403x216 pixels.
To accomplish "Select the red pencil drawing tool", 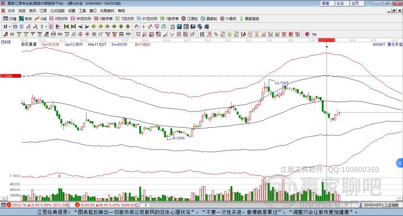I will click(x=6, y=34).
